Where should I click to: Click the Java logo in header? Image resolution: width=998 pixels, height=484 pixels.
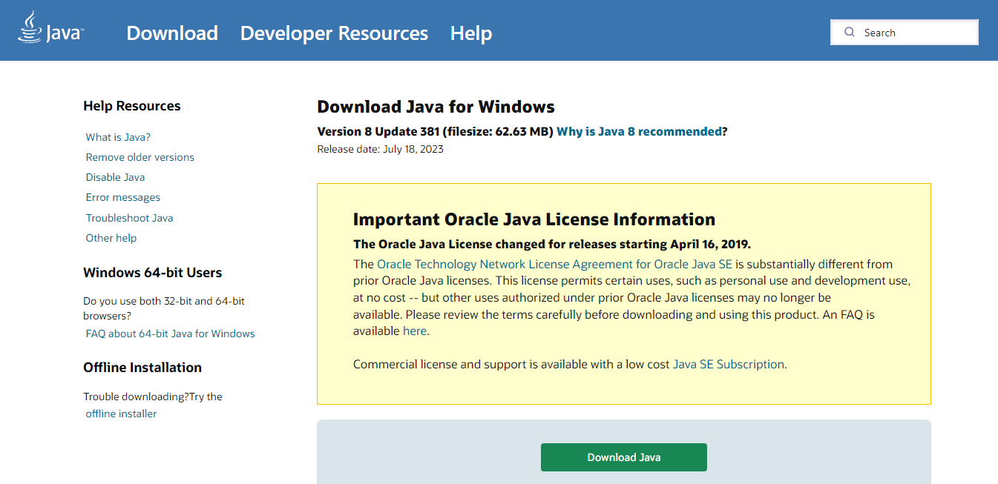tap(50, 28)
